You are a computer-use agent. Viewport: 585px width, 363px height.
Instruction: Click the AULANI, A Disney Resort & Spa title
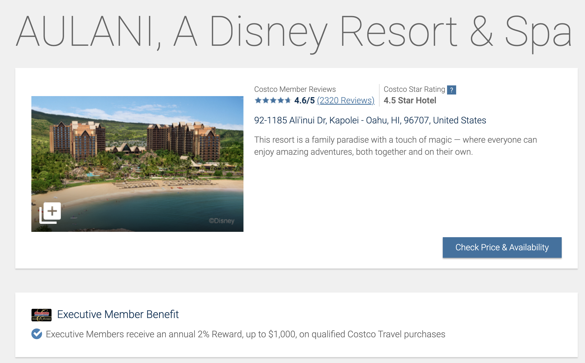point(294,32)
